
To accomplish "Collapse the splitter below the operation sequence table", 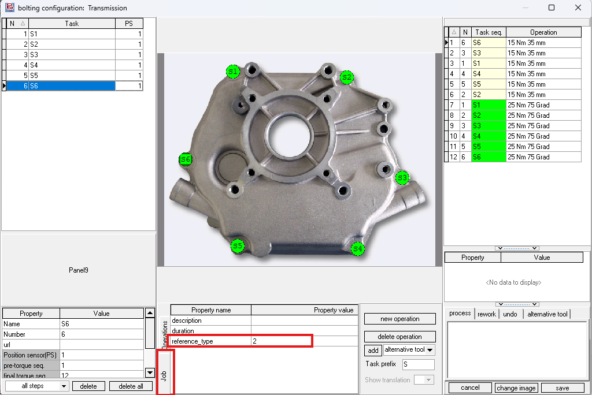I will coord(518,248).
